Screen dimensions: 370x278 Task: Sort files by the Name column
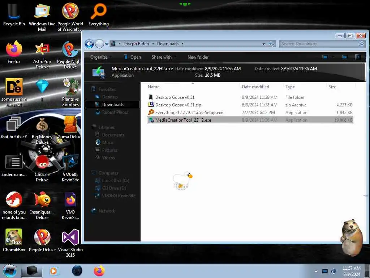(x=193, y=87)
